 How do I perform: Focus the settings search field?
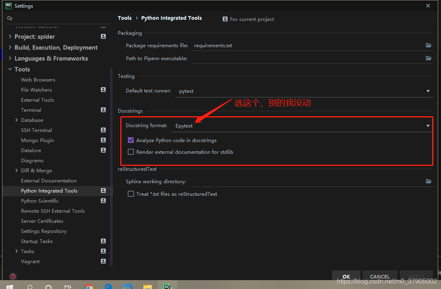coord(58,19)
